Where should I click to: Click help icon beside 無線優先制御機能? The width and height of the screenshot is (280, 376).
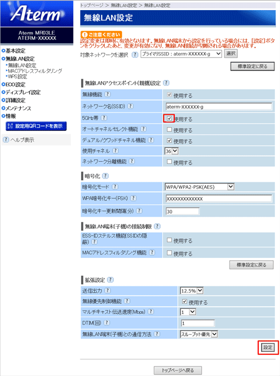(127, 301)
